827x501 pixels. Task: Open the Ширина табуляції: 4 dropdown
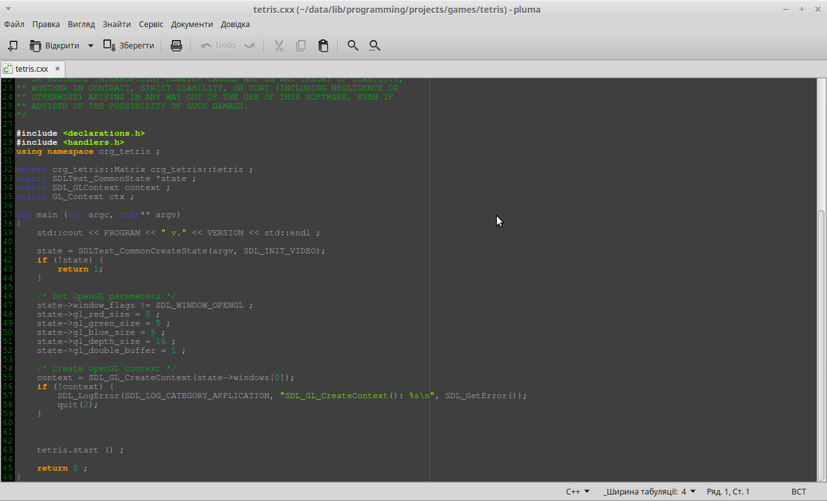click(x=649, y=492)
